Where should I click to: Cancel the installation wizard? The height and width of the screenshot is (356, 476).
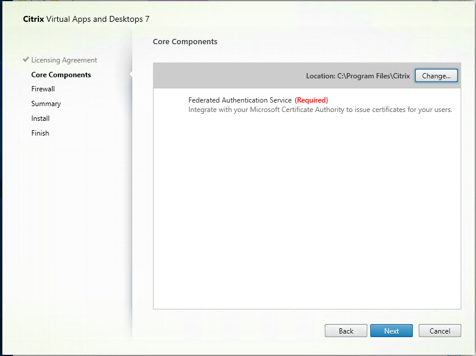(439, 331)
